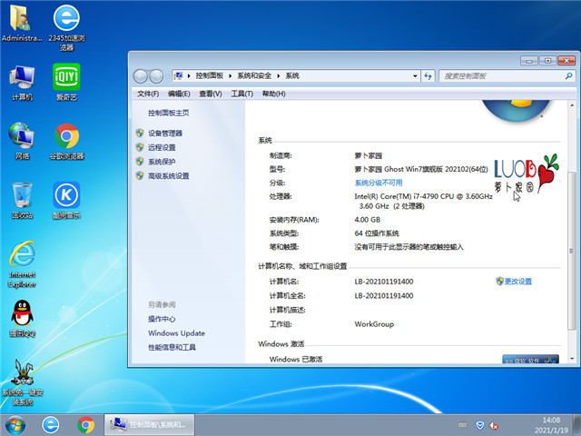
Task: Open 设备管理器 link
Action: (165, 134)
